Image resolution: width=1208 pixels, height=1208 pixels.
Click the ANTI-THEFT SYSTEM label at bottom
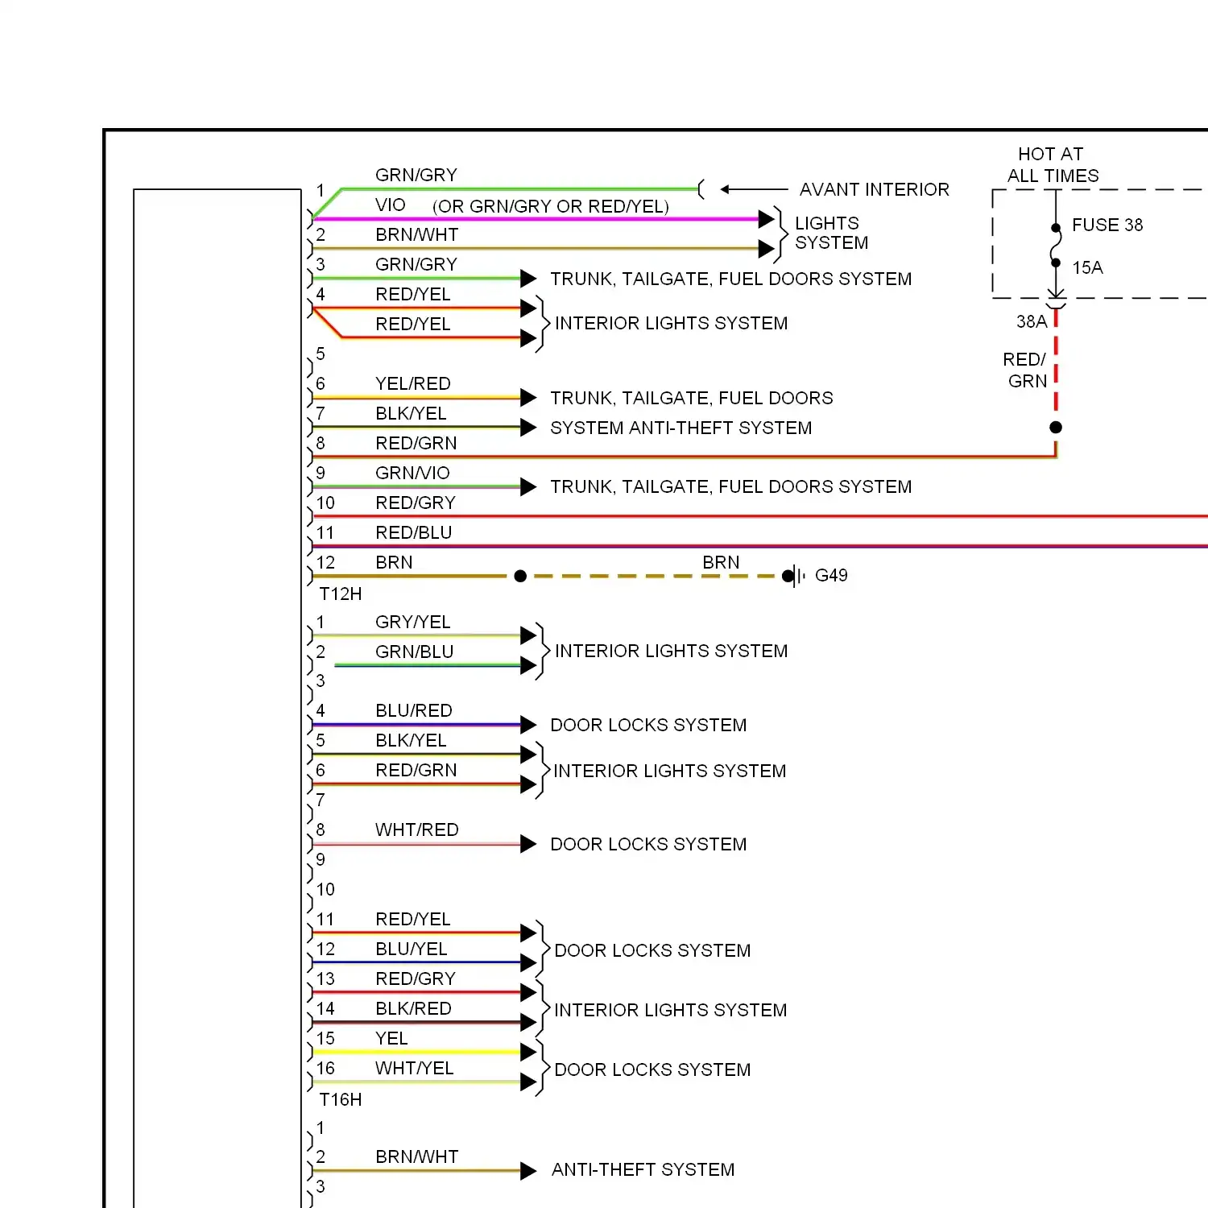tap(643, 1169)
